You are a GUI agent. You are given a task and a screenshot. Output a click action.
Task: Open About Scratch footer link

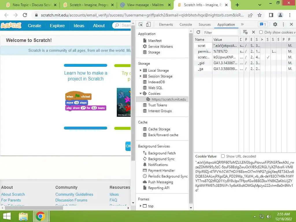[x=13, y=194]
